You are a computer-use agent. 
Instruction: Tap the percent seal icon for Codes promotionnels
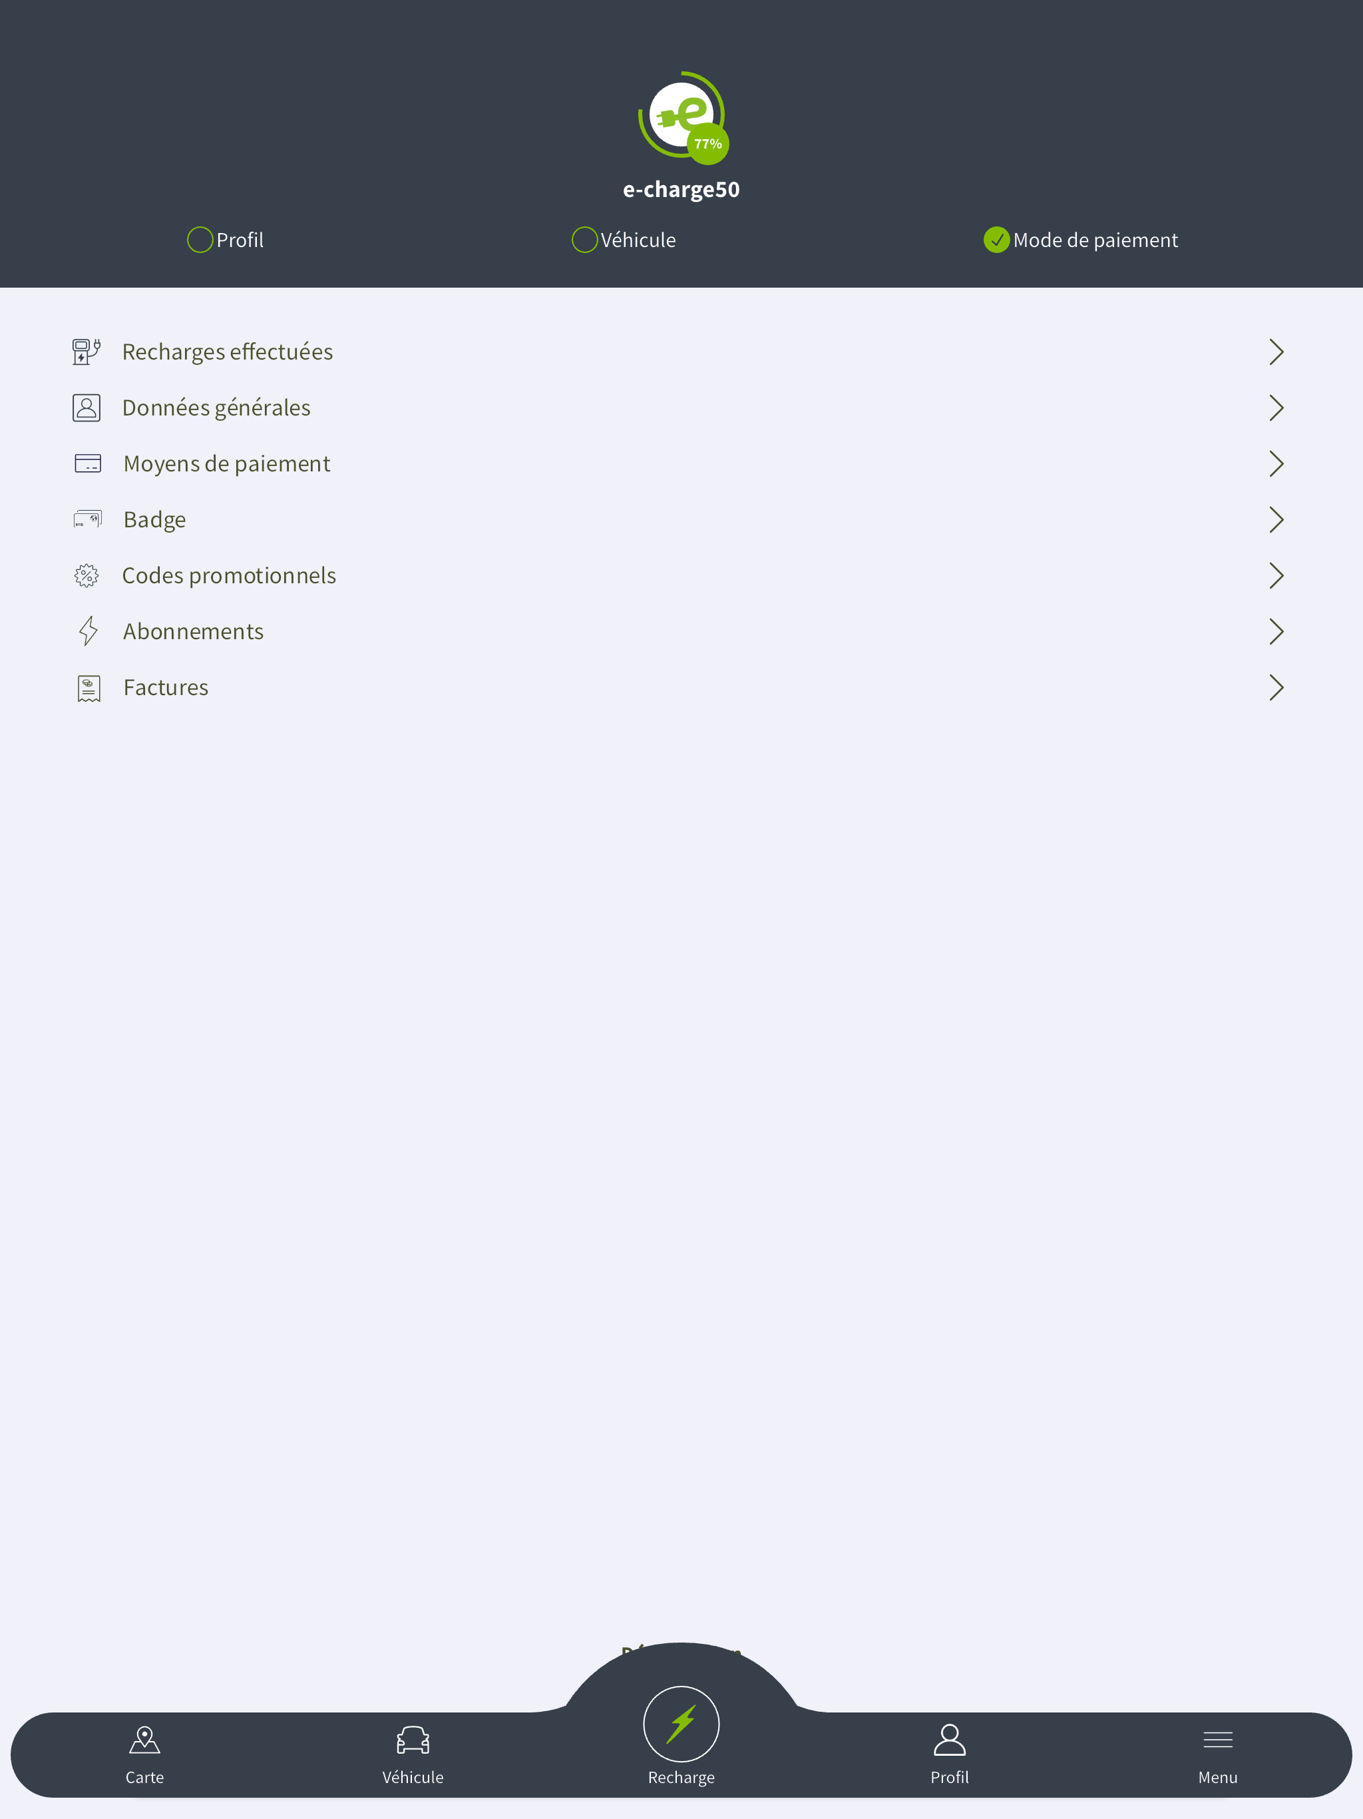pyautogui.click(x=87, y=576)
